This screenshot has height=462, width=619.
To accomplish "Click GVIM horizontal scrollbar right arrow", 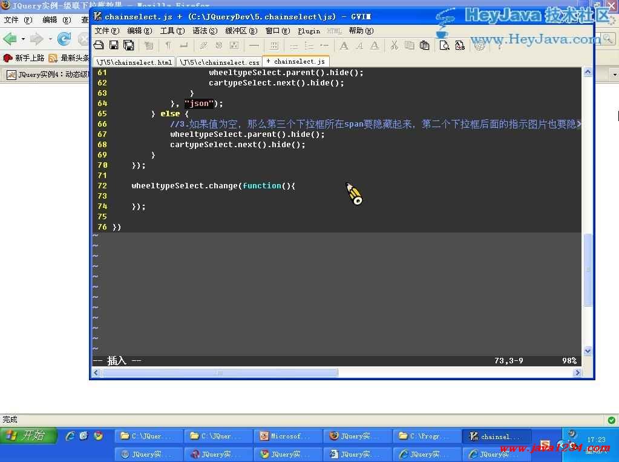I will pos(577,372).
